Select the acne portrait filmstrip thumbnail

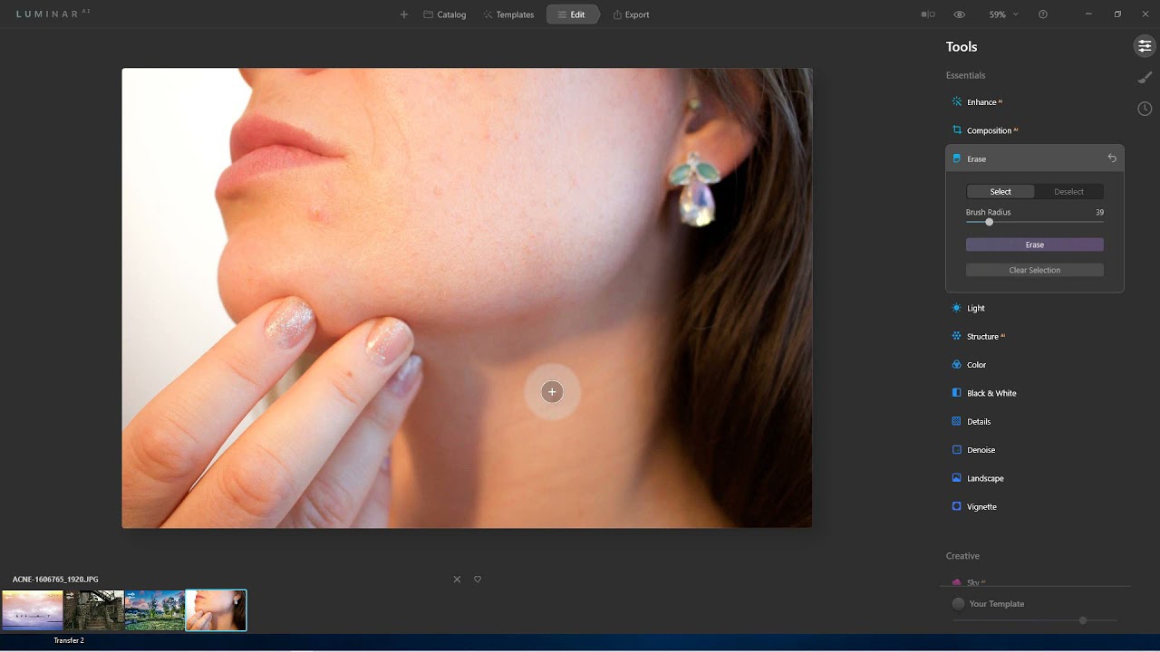coord(216,610)
